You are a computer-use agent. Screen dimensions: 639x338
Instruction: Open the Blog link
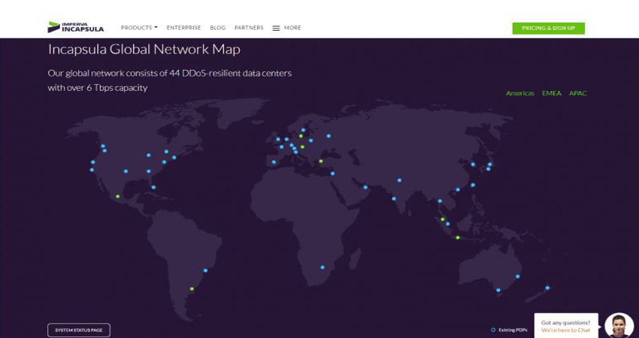pyautogui.click(x=217, y=28)
